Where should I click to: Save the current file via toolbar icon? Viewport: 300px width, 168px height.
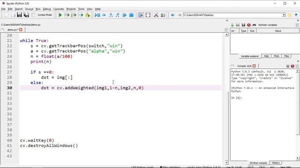point(19,15)
